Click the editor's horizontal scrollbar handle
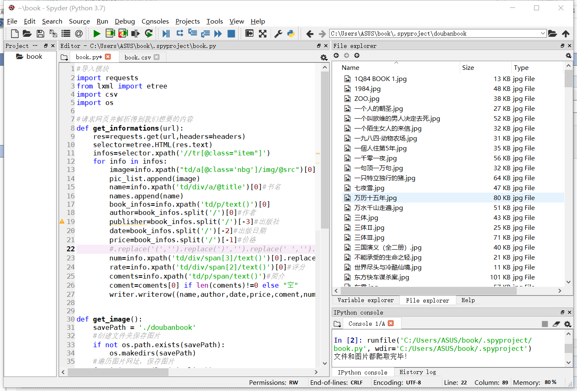Screen dimensions: 577x391 click(x=118, y=372)
